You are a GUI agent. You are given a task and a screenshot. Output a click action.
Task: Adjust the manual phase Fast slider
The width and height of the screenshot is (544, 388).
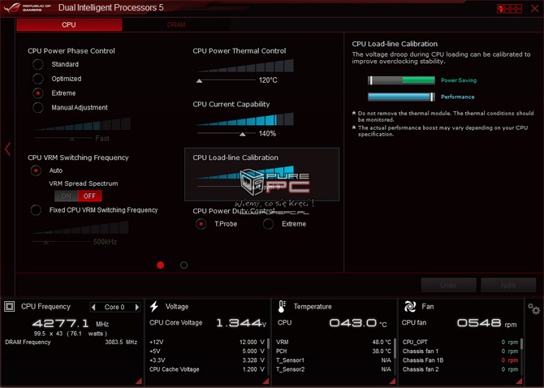pos(71,139)
